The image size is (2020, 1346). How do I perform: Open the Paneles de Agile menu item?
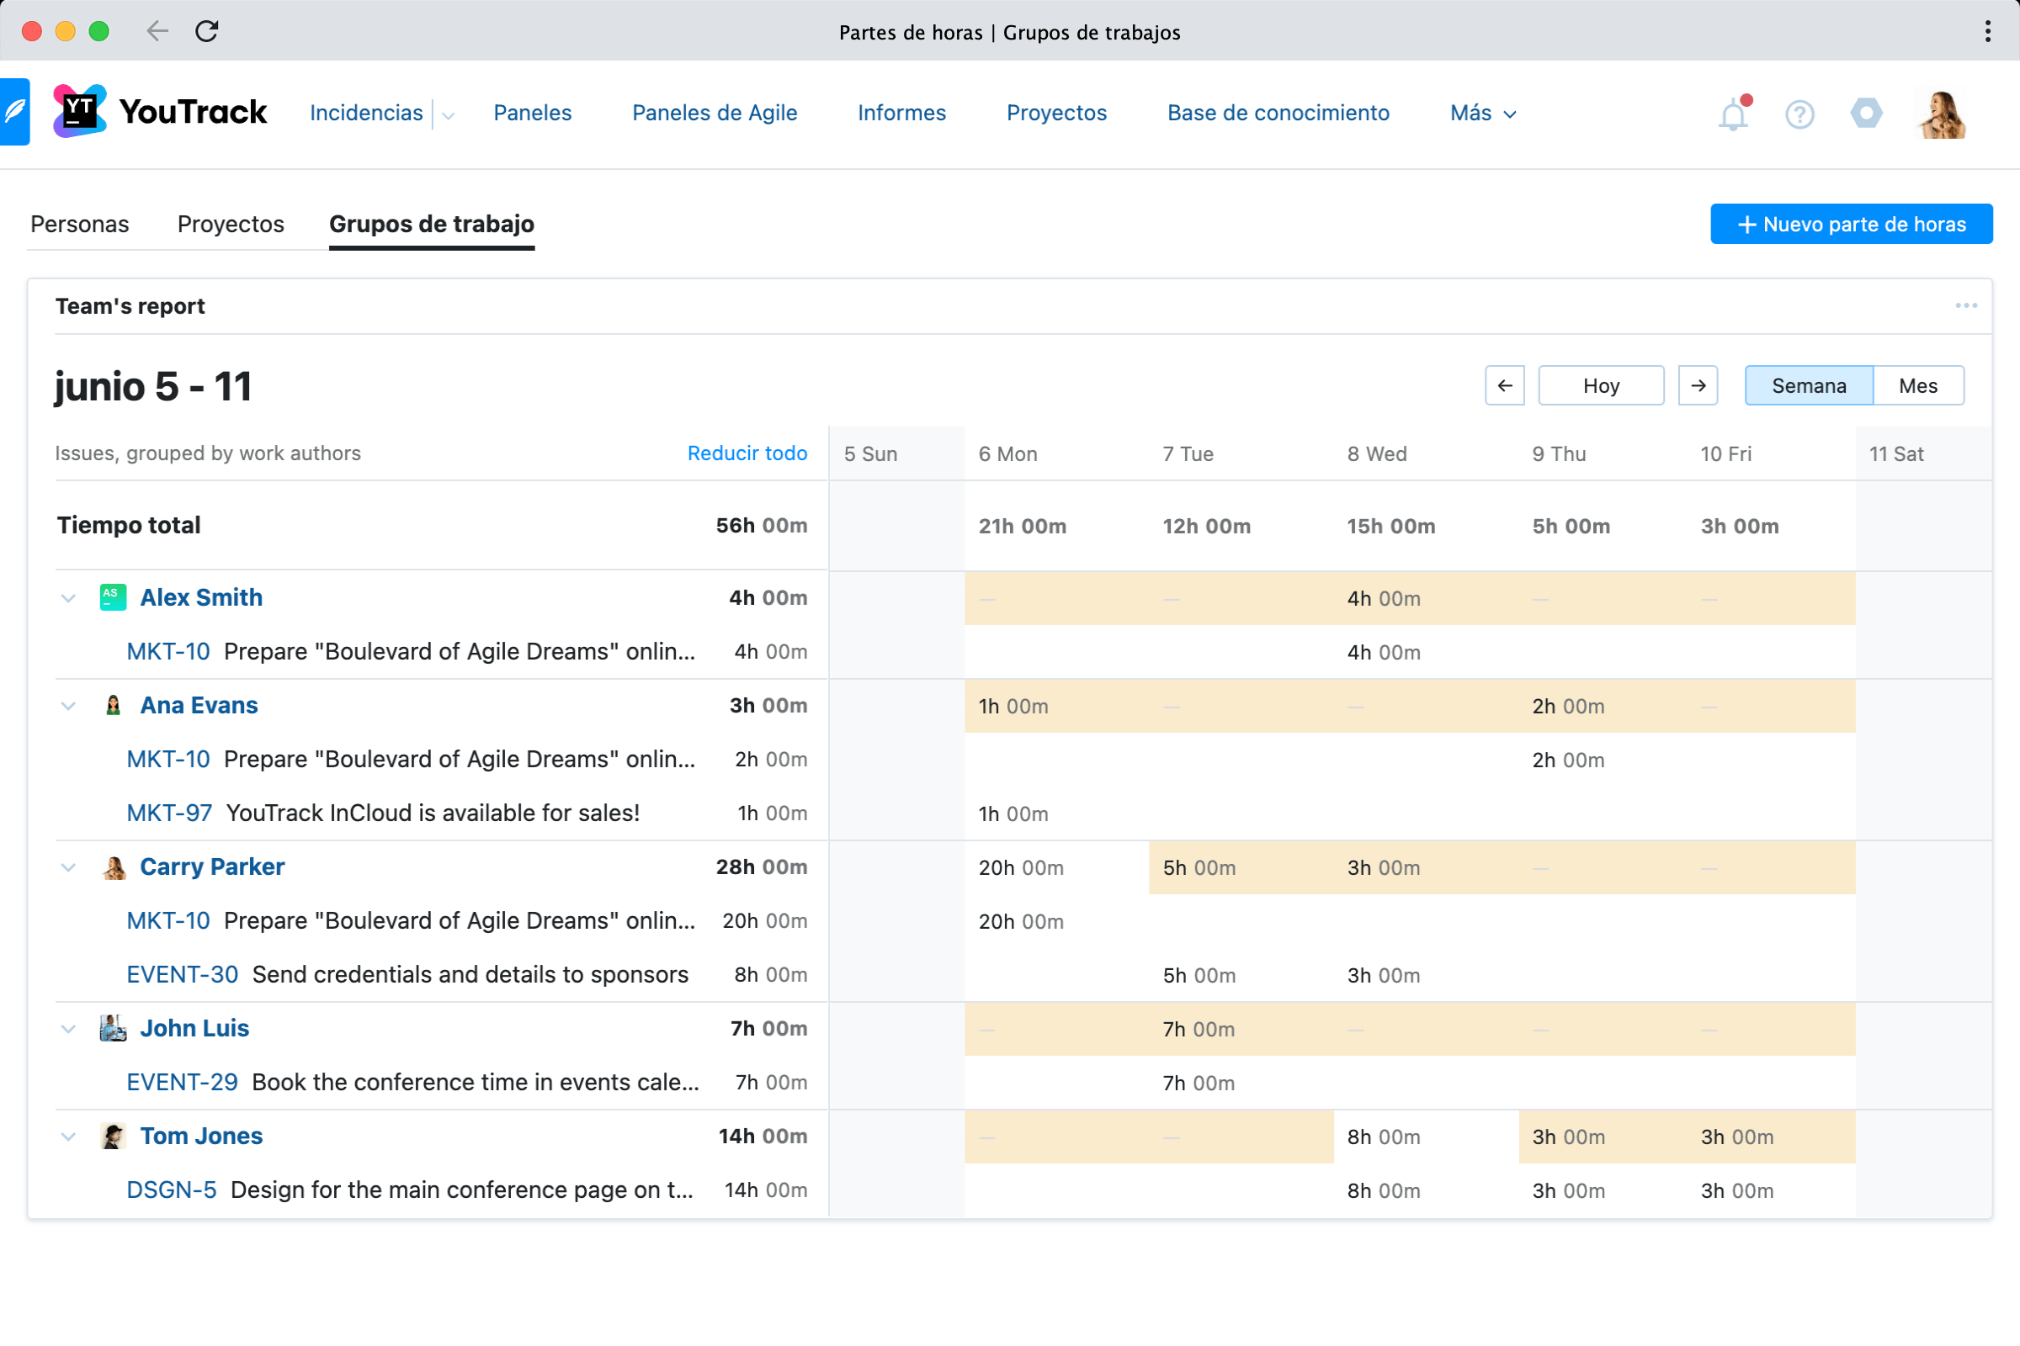pos(715,114)
